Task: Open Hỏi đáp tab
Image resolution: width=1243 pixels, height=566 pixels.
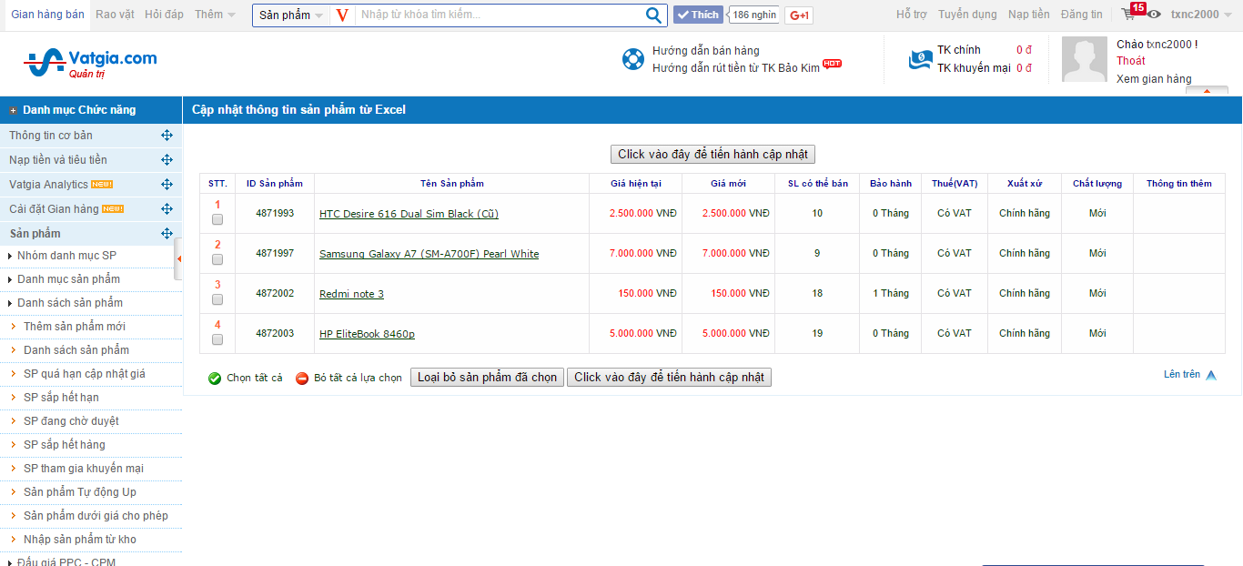Action: 164,15
